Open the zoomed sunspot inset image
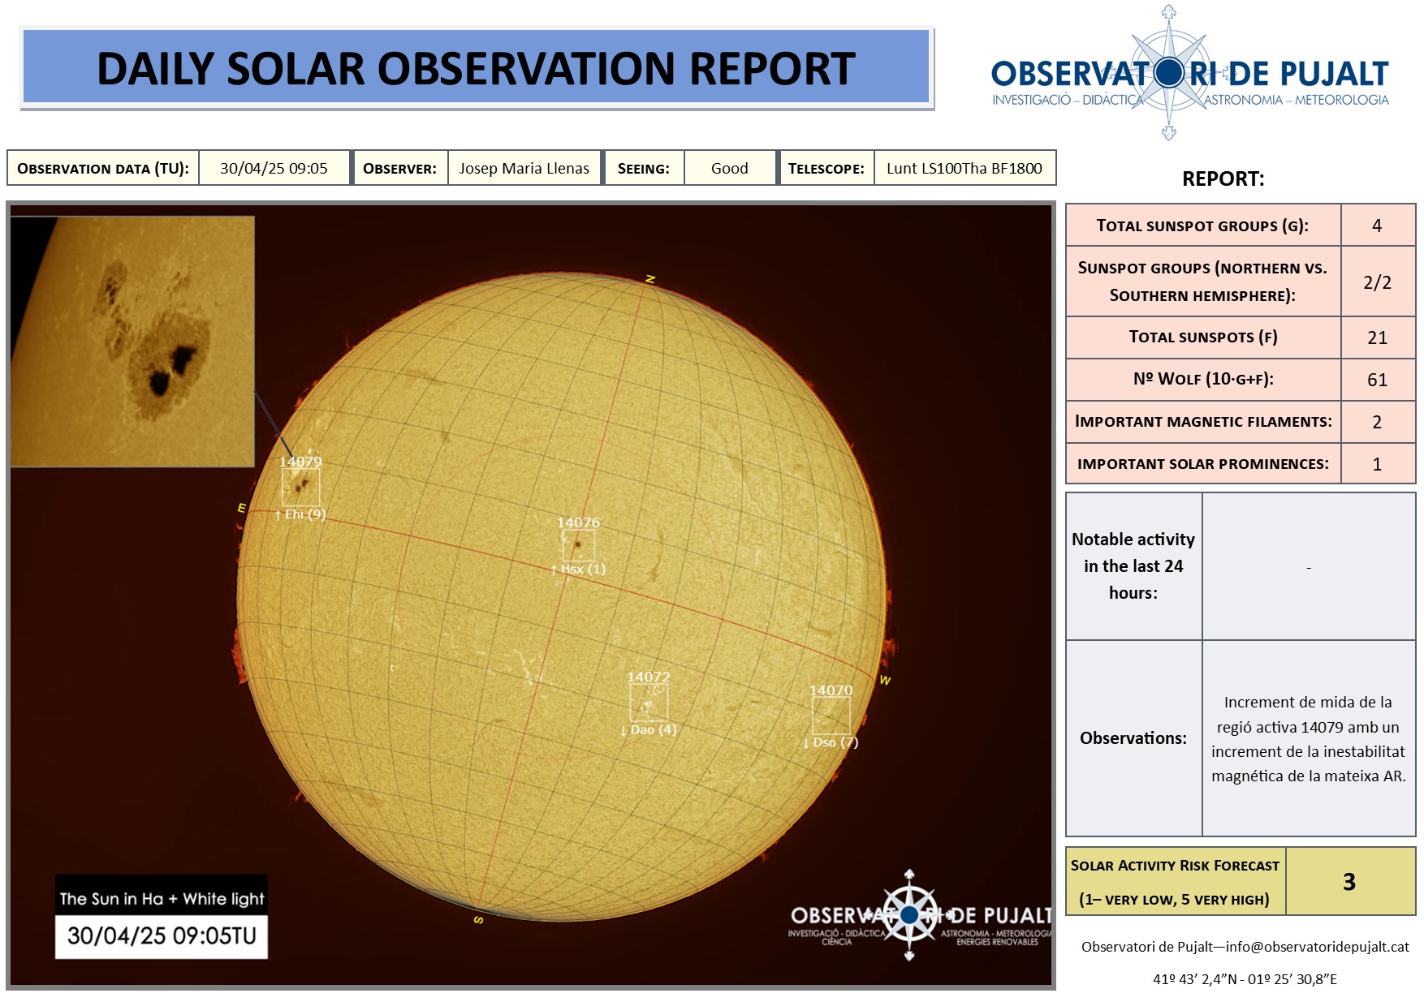Viewport: 1424px width, 1006px height. point(132,342)
